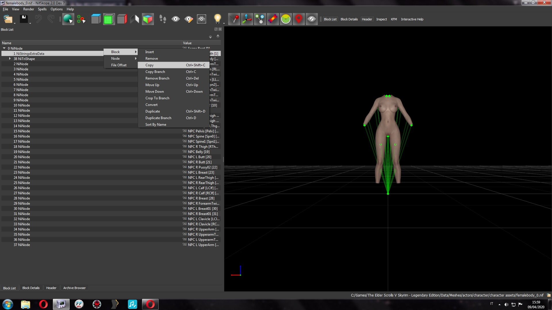
Task: Take a screenshot with the camera icon
Action: tap(202, 19)
